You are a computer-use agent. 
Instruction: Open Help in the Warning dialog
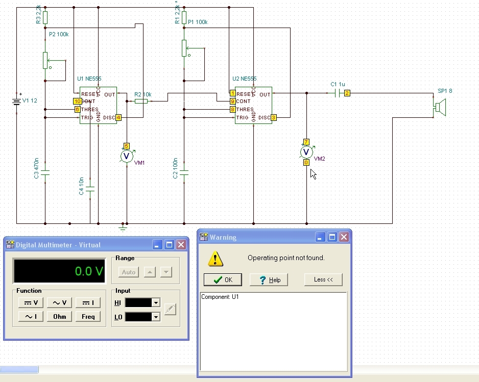click(x=269, y=280)
